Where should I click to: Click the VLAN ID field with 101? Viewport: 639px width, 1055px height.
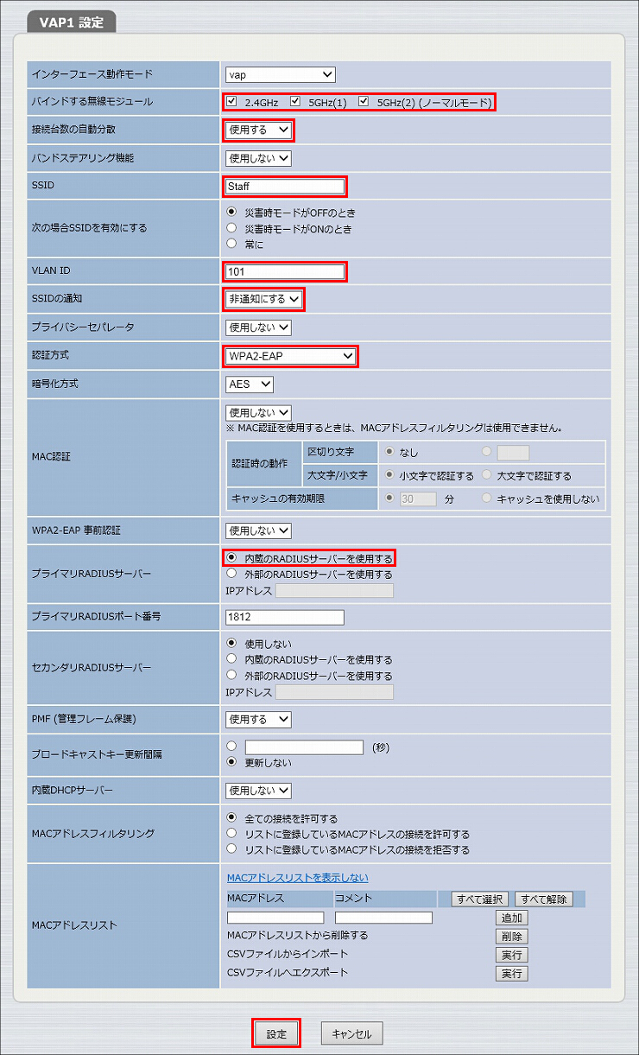click(x=284, y=271)
